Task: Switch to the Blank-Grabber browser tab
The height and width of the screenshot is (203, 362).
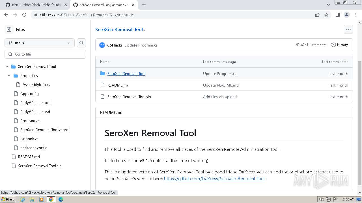Action: coord(37,5)
